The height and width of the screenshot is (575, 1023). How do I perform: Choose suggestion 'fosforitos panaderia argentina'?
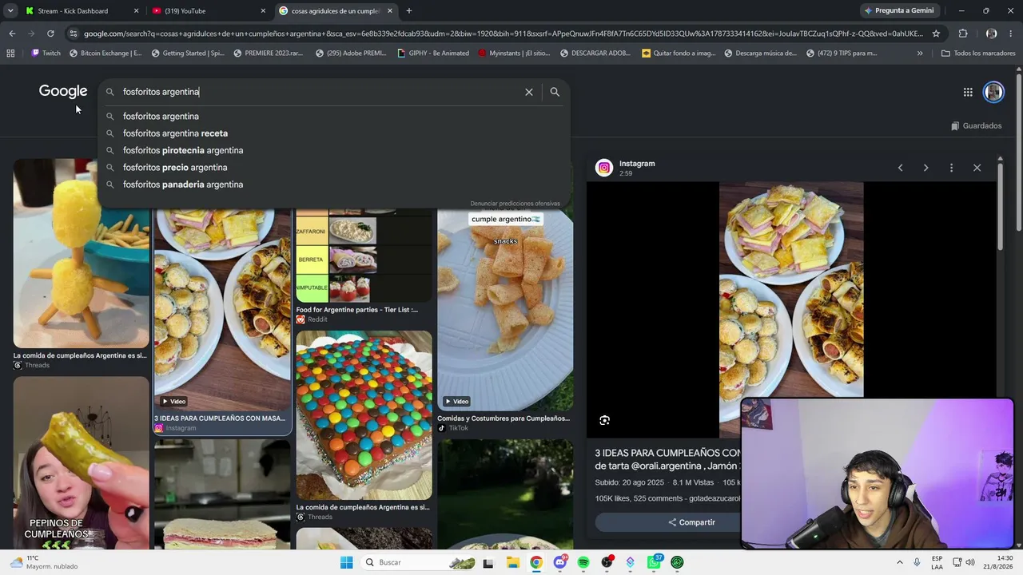[x=334, y=184]
